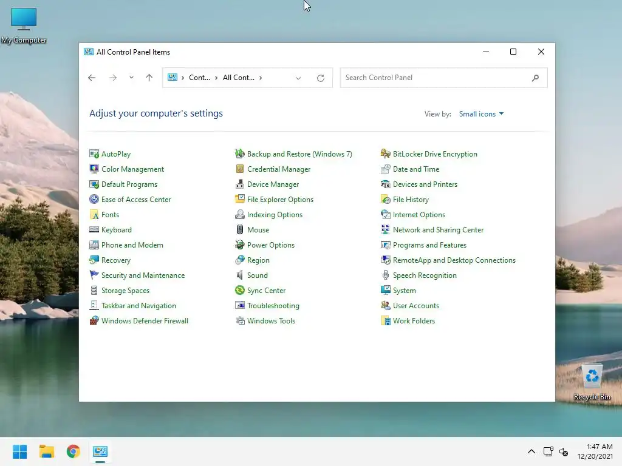Open the Fonts folder icon
Image resolution: width=622 pixels, height=466 pixels.
tap(94, 214)
